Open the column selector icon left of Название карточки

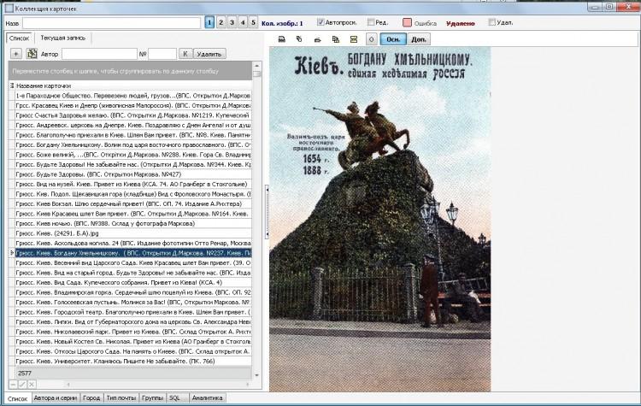tap(12, 85)
